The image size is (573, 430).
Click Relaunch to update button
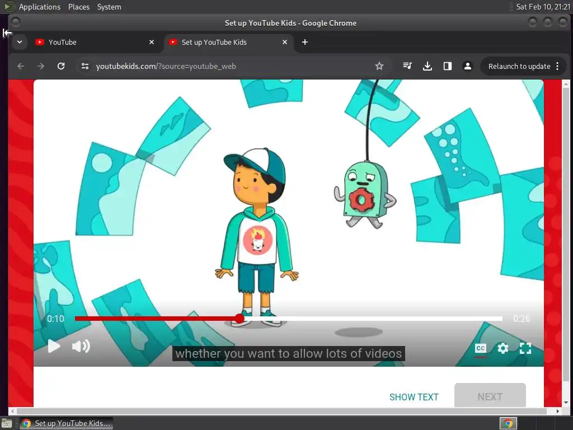tap(519, 66)
